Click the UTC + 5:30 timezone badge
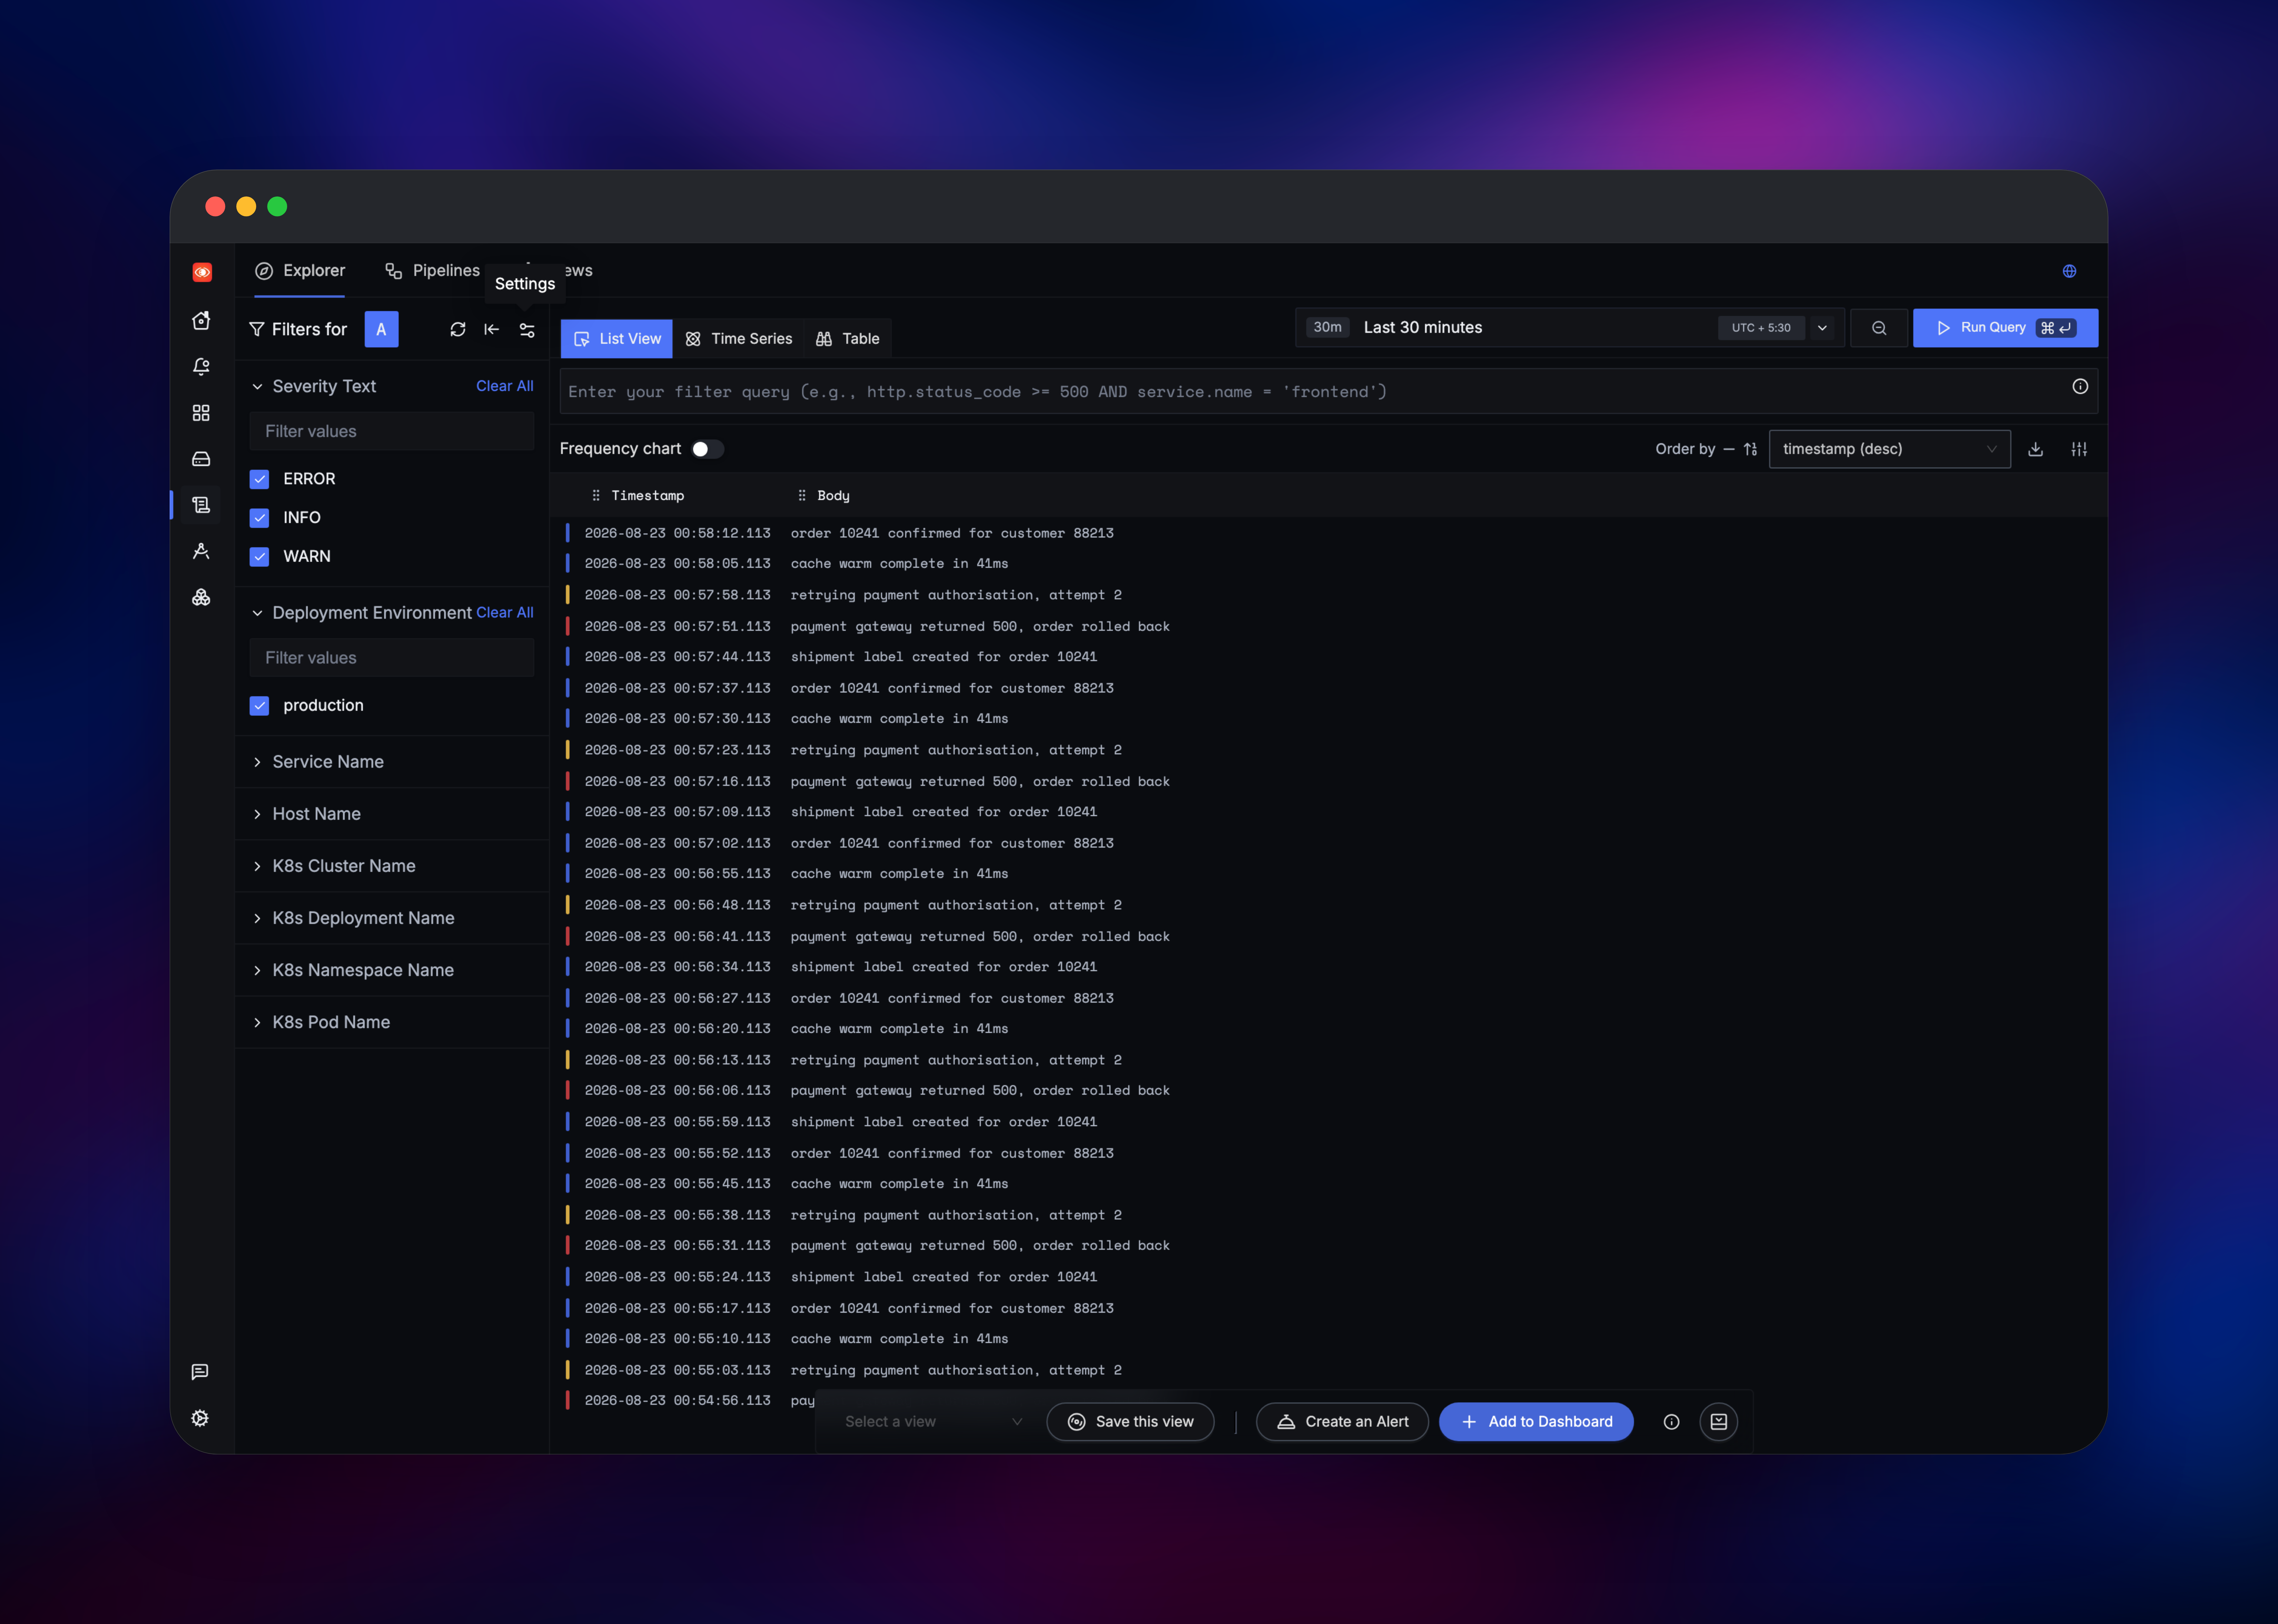Image resolution: width=2278 pixels, height=1624 pixels. point(1761,328)
